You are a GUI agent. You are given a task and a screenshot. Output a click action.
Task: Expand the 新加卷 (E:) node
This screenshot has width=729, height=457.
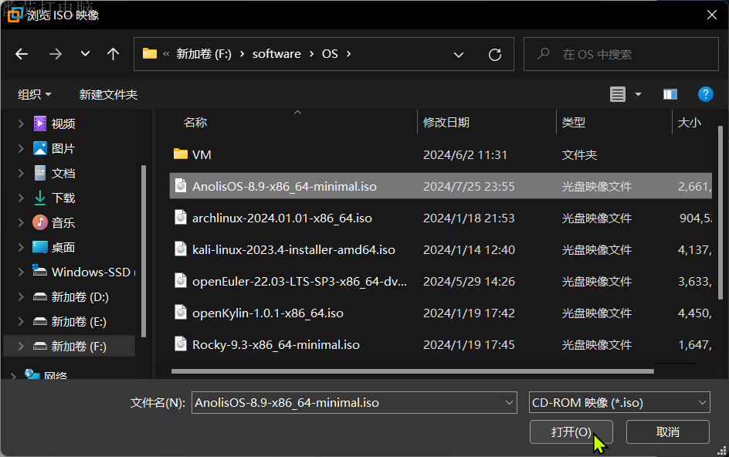[x=20, y=321]
